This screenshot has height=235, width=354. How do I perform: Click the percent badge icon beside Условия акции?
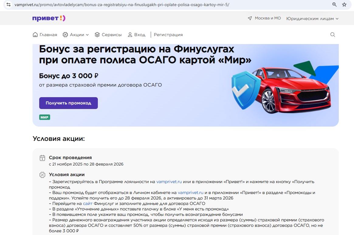click(43, 175)
